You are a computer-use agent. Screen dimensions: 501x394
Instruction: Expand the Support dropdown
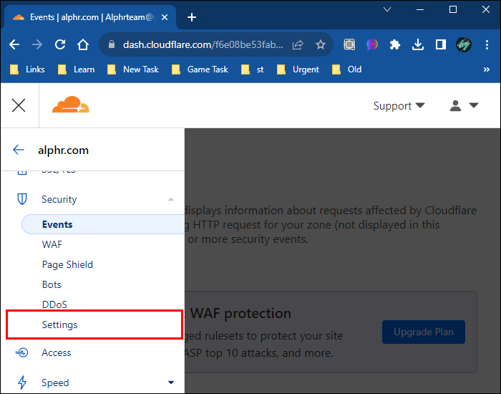(399, 106)
